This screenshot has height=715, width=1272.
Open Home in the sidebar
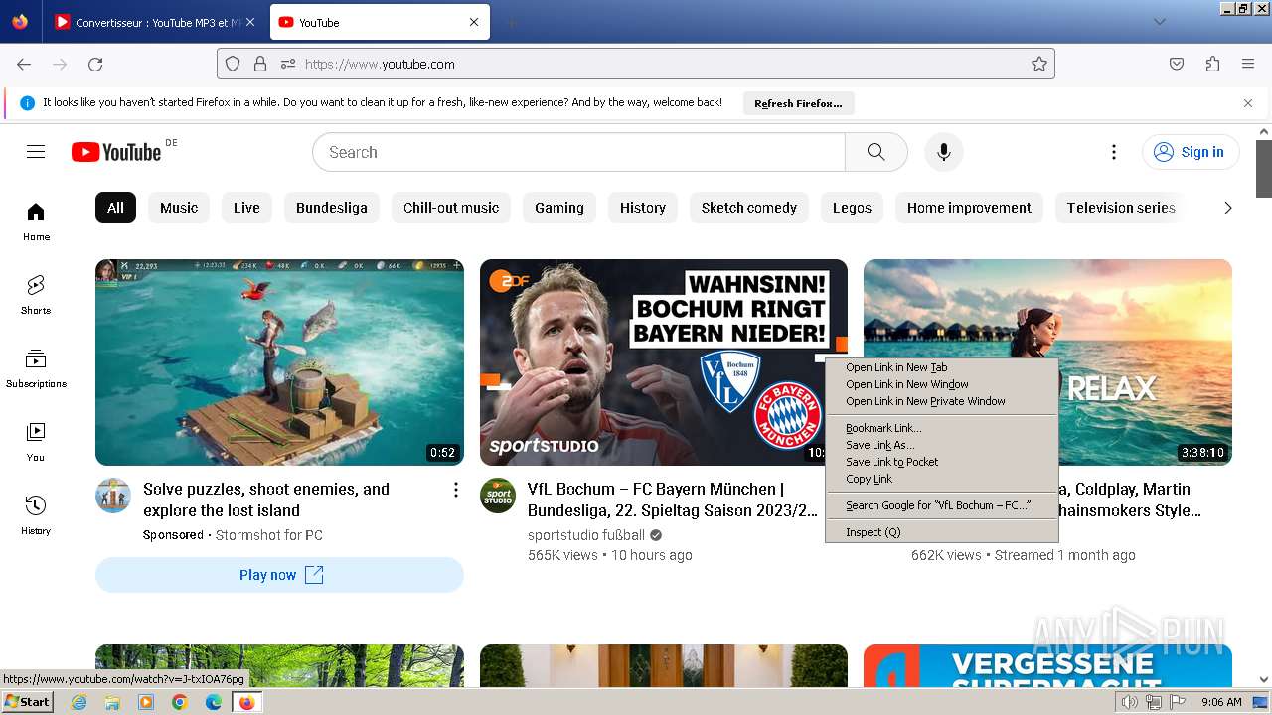[x=36, y=221]
